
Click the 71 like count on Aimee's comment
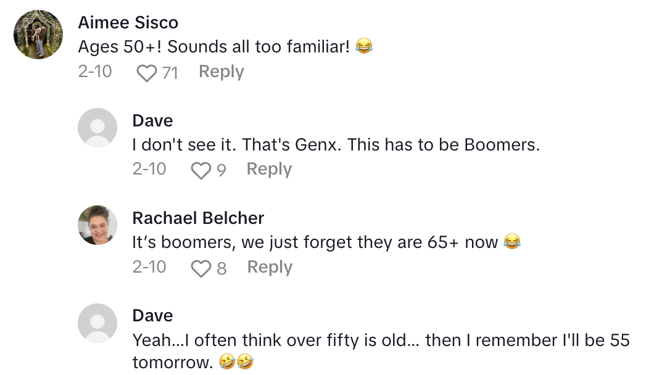click(x=170, y=72)
